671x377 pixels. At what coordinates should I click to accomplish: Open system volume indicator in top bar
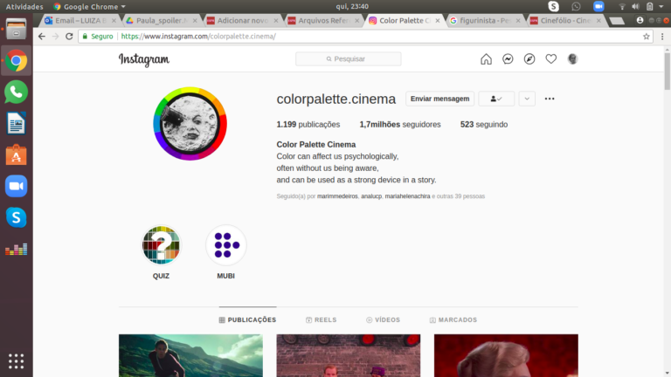(635, 6)
